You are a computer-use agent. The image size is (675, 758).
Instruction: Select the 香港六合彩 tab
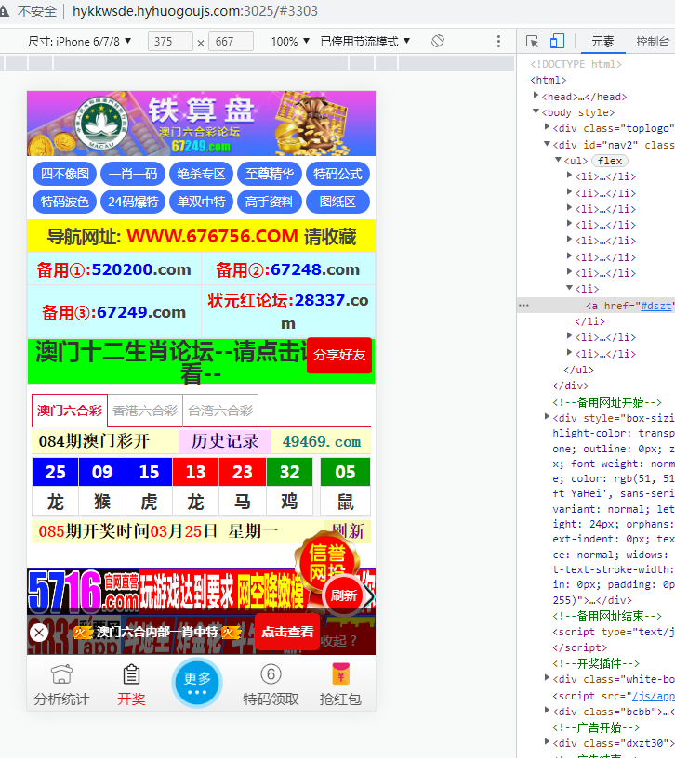coord(145,411)
